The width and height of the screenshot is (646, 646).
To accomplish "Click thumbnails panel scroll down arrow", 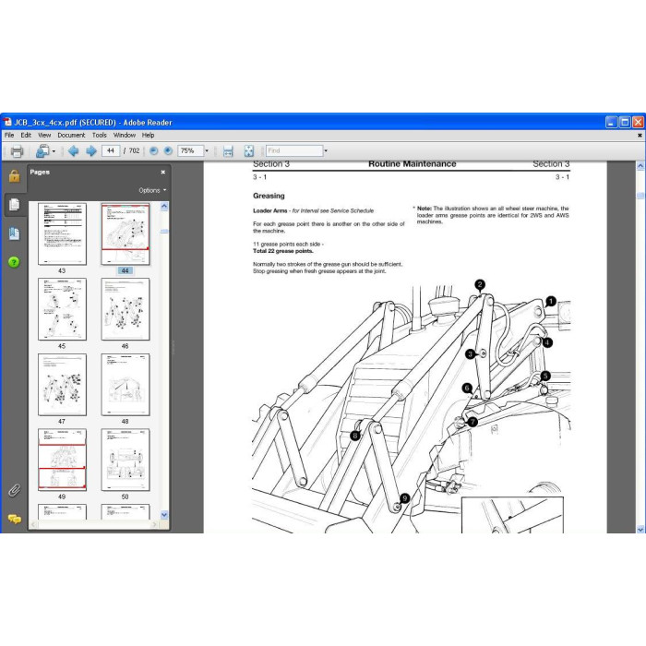I will 164,515.
